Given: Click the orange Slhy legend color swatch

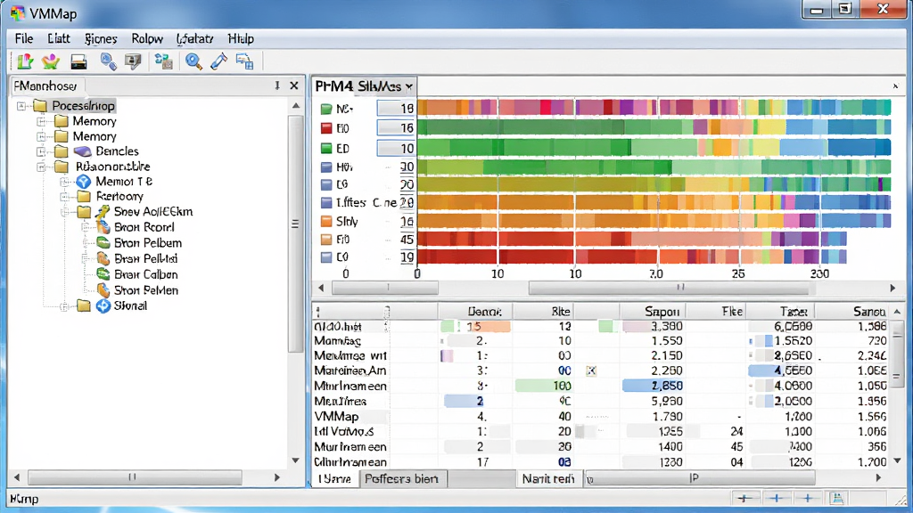Looking at the screenshot, I should (x=326, y=222).
